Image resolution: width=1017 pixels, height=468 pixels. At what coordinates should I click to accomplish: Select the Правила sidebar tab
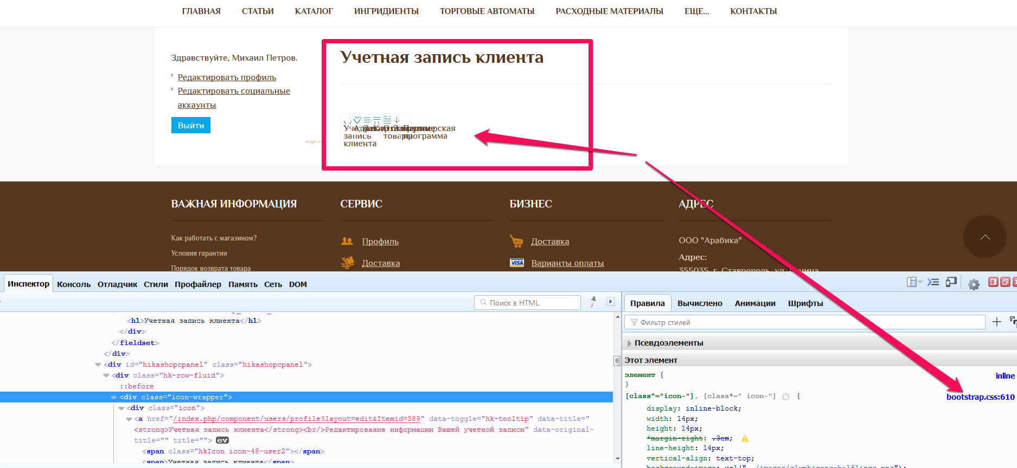648,303
